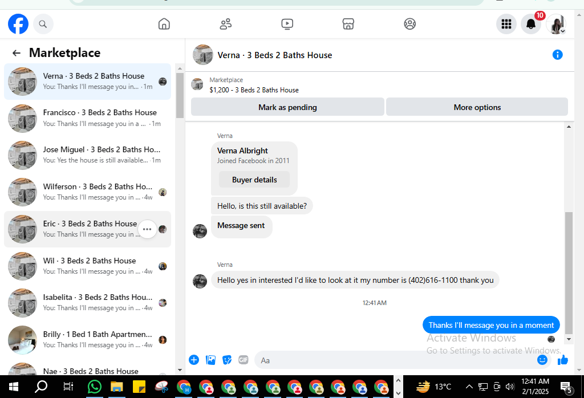
Task: Open notifications bell with 10 badge
Action: click(x=531, y=24)
